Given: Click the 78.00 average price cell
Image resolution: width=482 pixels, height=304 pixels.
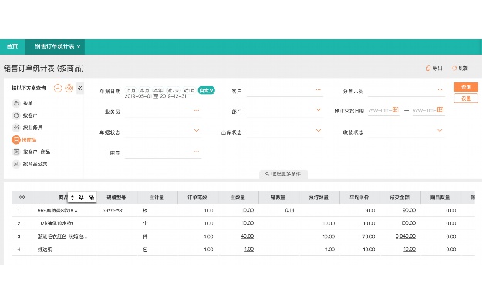Looking at the screenshot, I should click(369, 236).
